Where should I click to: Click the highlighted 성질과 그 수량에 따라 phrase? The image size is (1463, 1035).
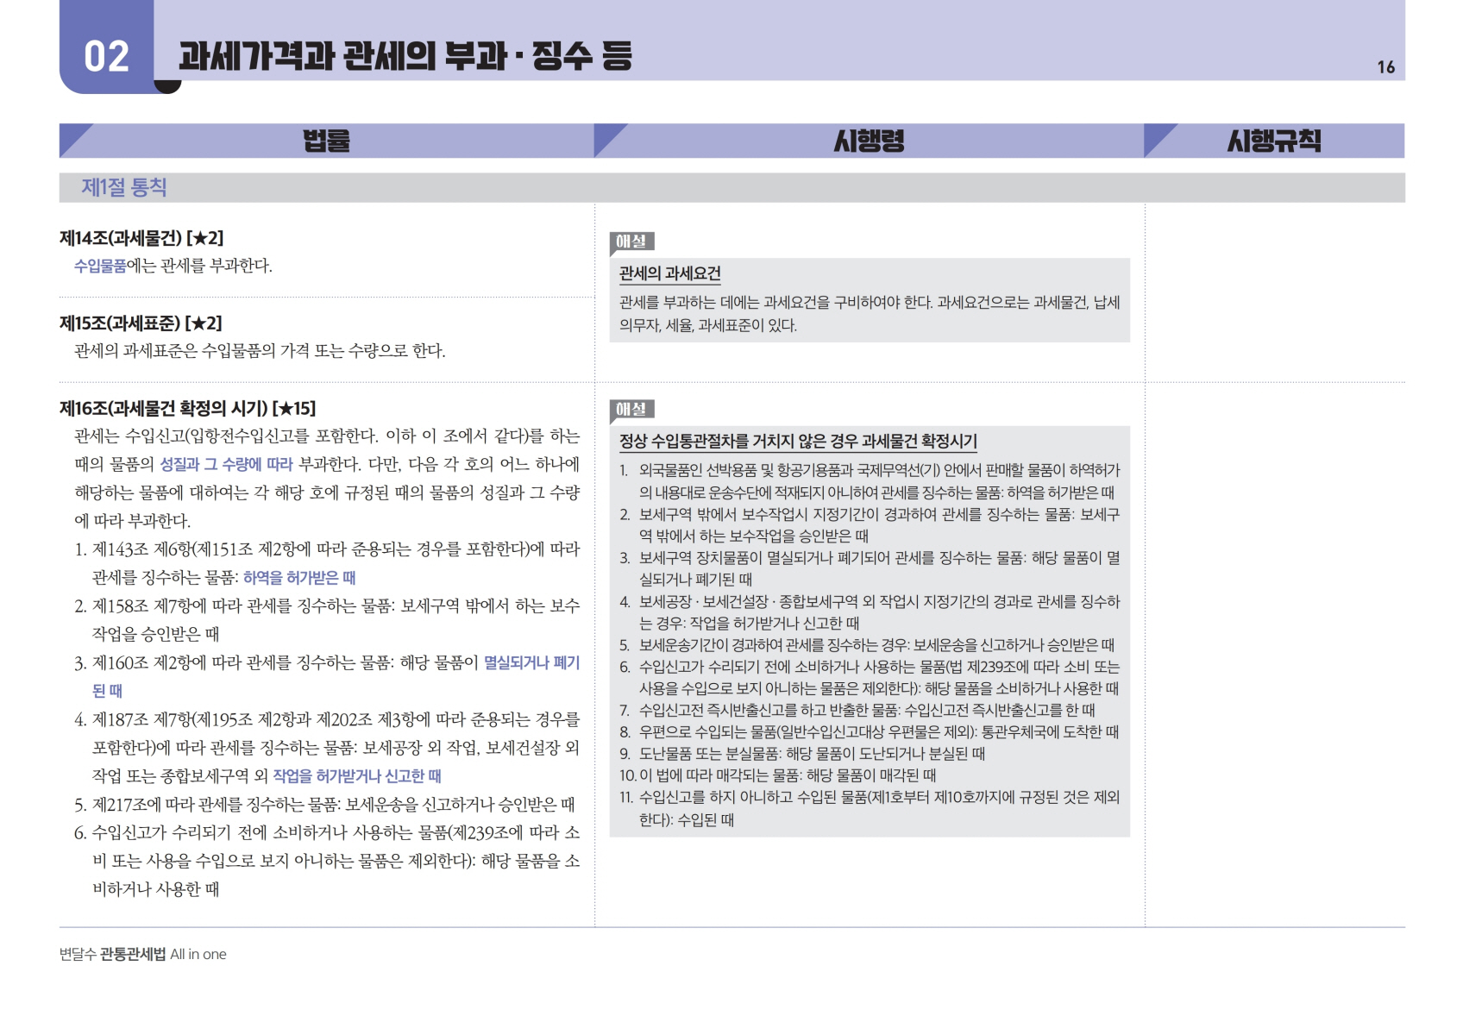pos(226,464)
